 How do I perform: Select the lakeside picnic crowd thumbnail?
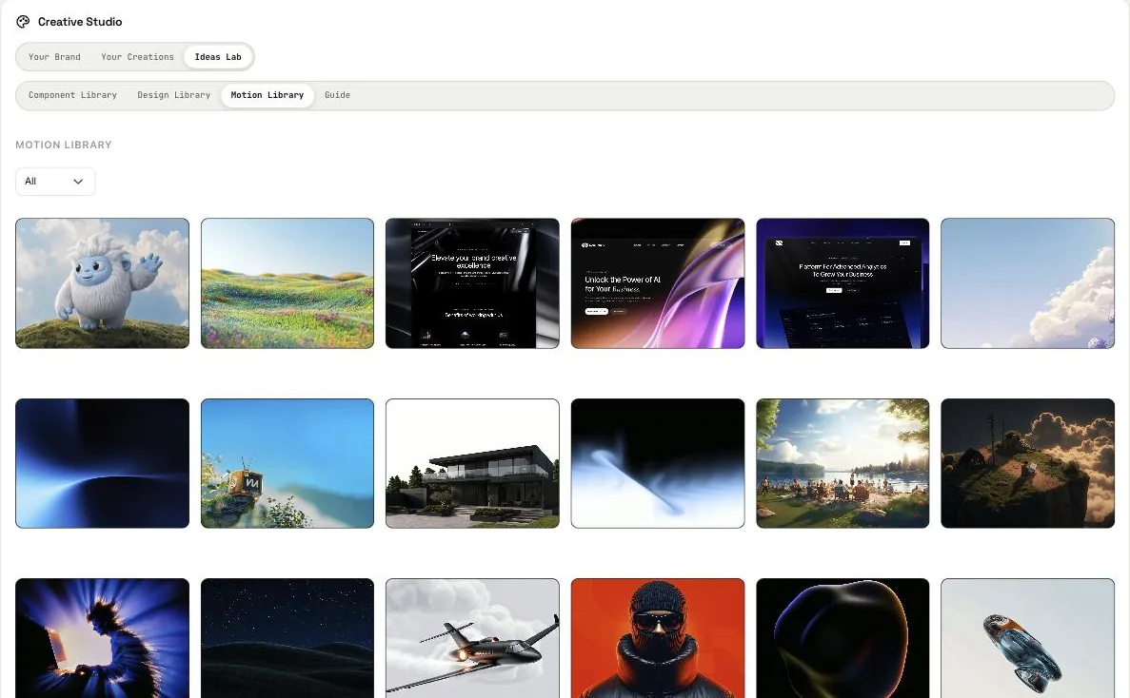843,463
